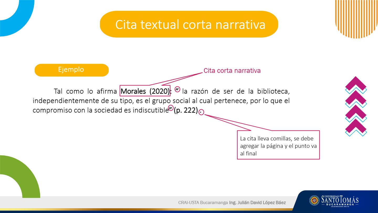Click "CRAI-USTA Bucaramanga" footer text
This screenshot has width=378, height=213.
pos(203,202)
